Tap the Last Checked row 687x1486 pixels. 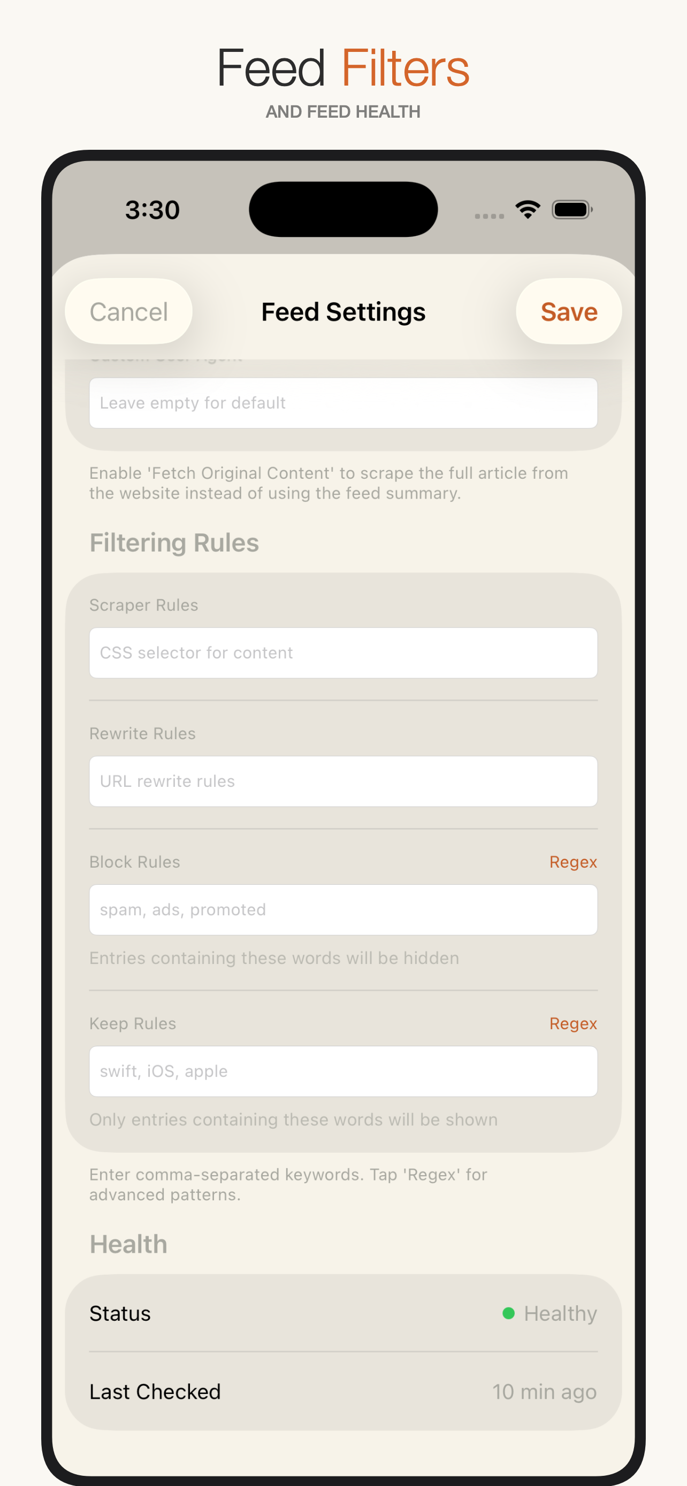pyautogui.click(x=343, y=1391)
